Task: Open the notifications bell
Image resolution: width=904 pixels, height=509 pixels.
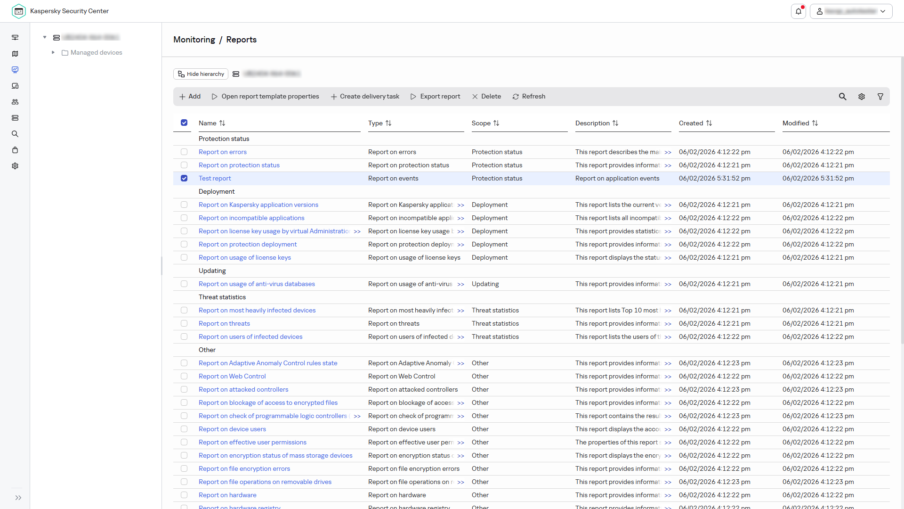Action: pyautogui.click(x=799, y=11)
